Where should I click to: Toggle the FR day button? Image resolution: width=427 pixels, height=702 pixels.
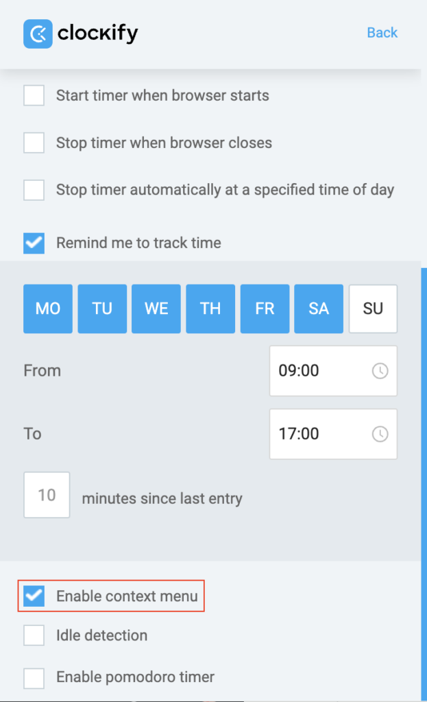click(265, 309)
